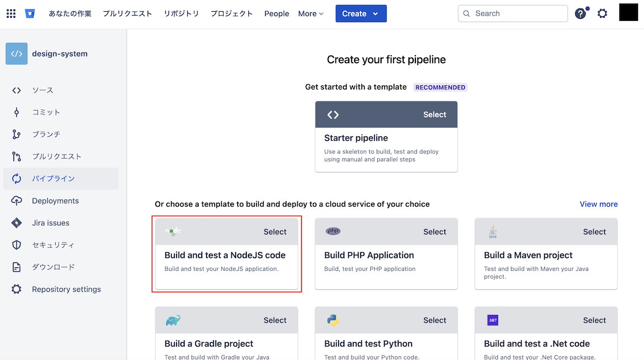Viewport: 644px width, 360px height.
Task: Open the リポジトリ top menu item
Action: [x=181, y=13]
